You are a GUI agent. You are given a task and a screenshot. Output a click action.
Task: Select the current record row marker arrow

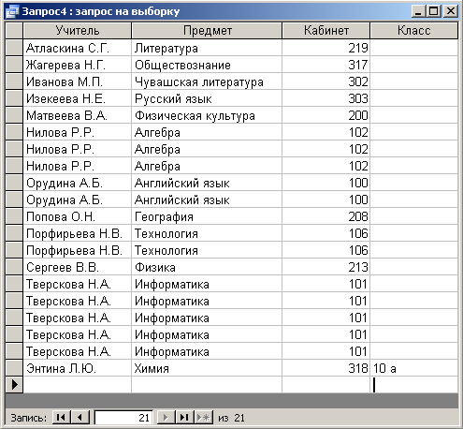pos(14,384)
